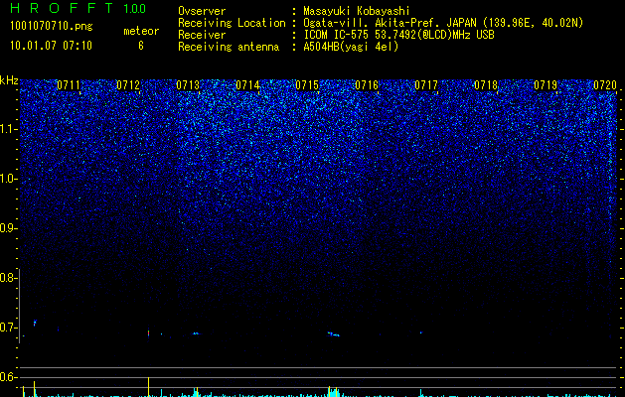The image size is (625, 397).
Task: Select the filename 1001070710.png
Action: tap(52, 27)
